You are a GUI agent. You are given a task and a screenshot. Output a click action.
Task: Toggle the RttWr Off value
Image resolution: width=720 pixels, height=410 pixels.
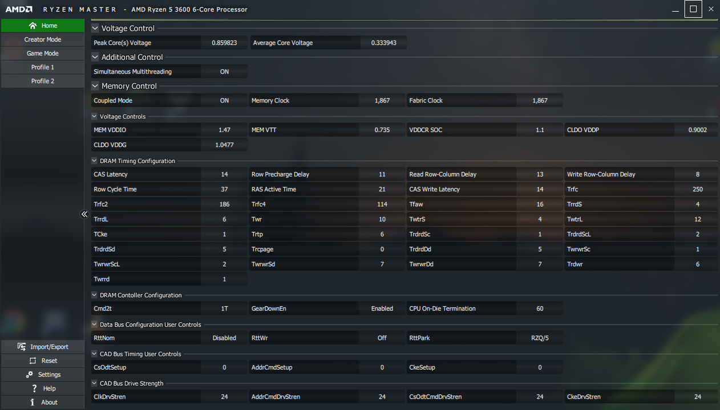click(x=382, y=338)
